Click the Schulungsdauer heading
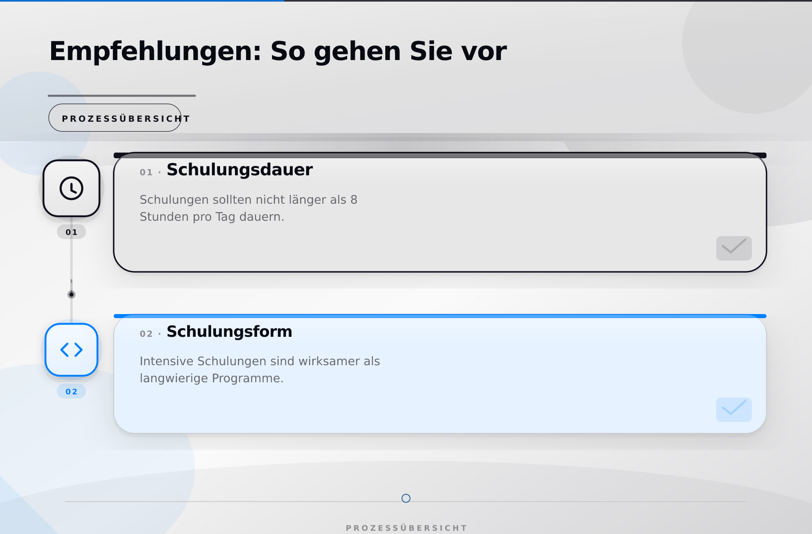The width and height of the screenshot is (812, 534). coord(240,170)
